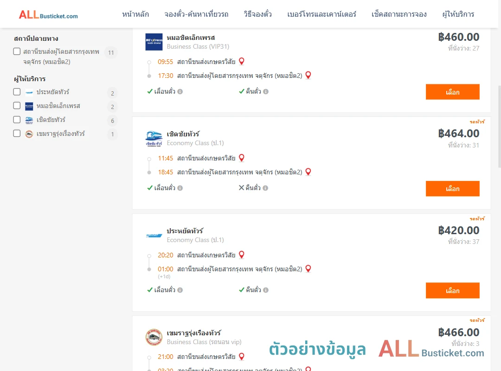Click operator name เชิดชัยทัวร์ in second card
This screenshot has height=371, width=501.
tap(183, 134)
